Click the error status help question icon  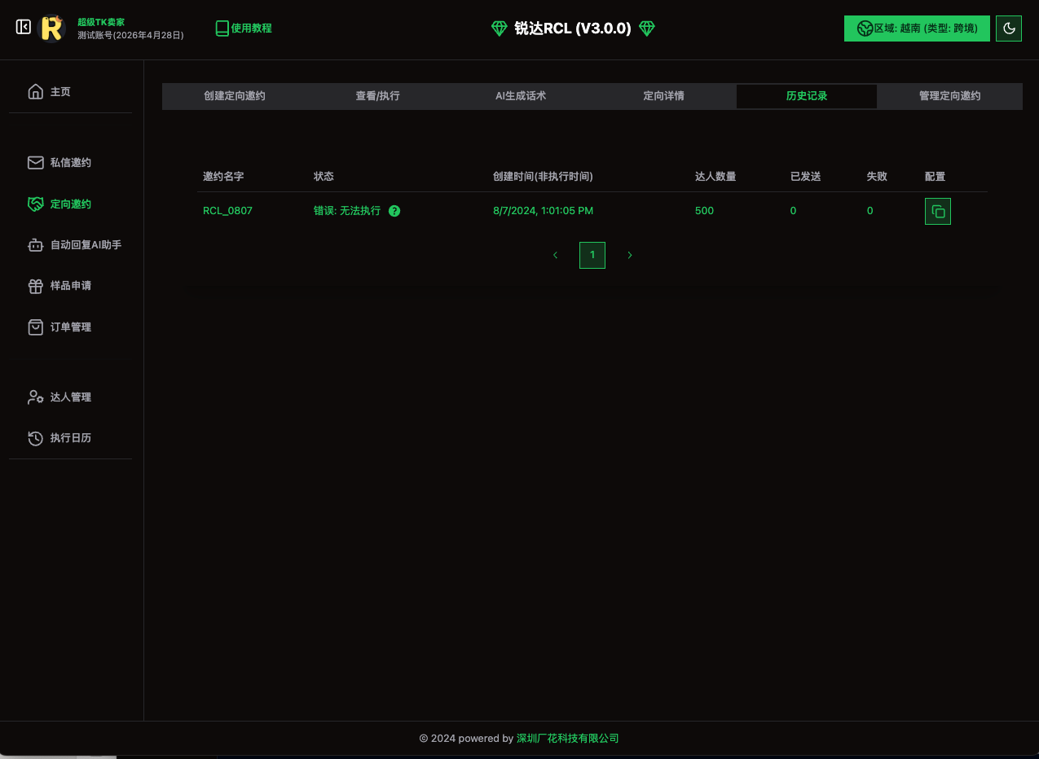point(394,211)
